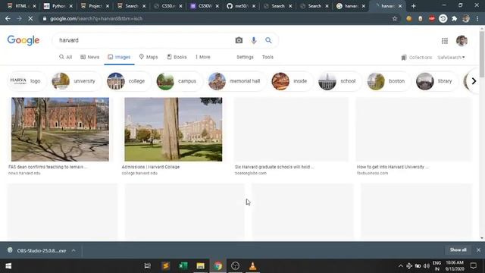Stop page loading with the X button
485x273 pixels.
[30, 18]
